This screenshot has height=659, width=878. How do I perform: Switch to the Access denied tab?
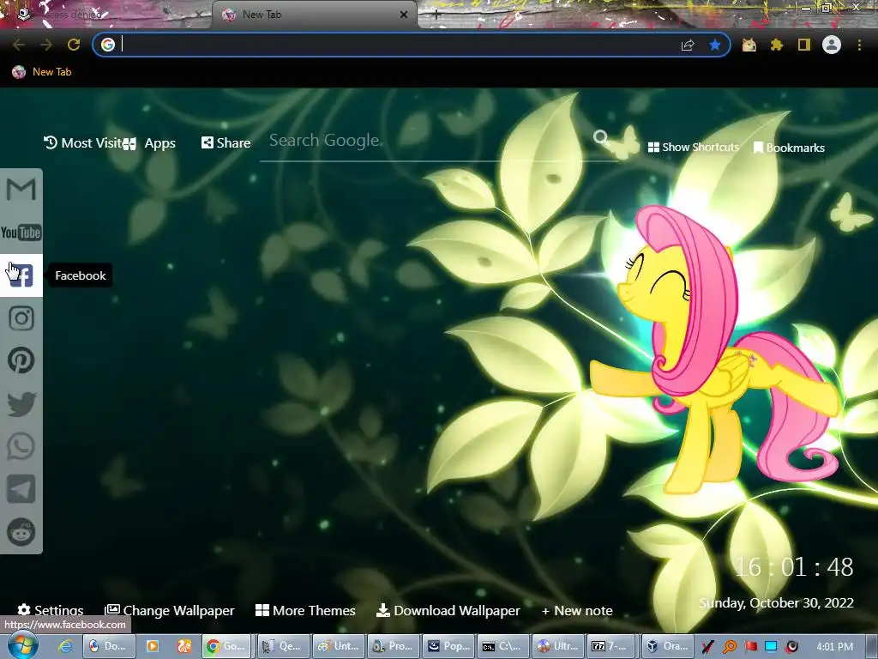[106, 15]
